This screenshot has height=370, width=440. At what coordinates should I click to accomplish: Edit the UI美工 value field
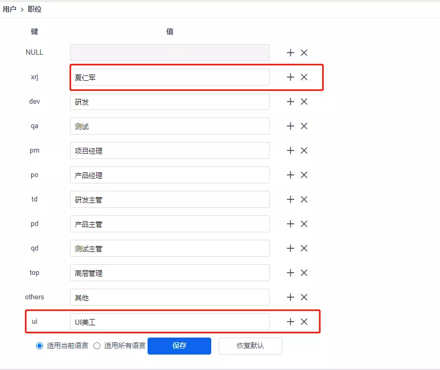tap(170, 322)
